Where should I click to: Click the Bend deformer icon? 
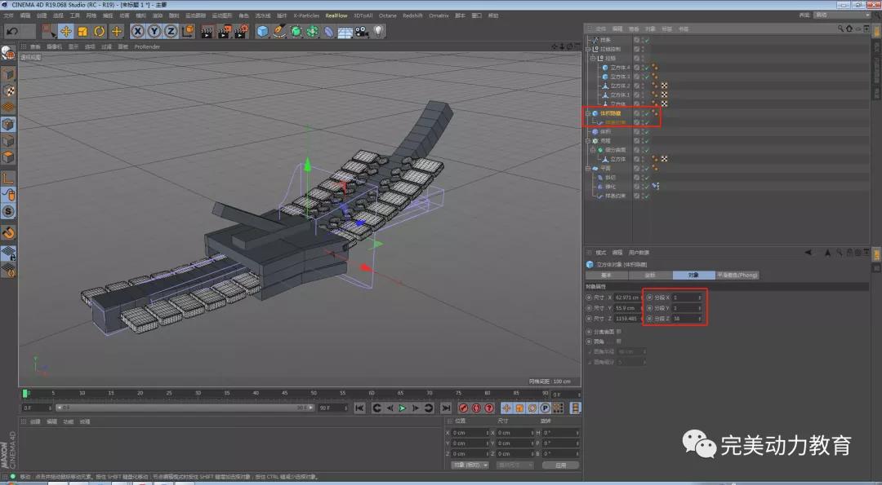point(329,32)
